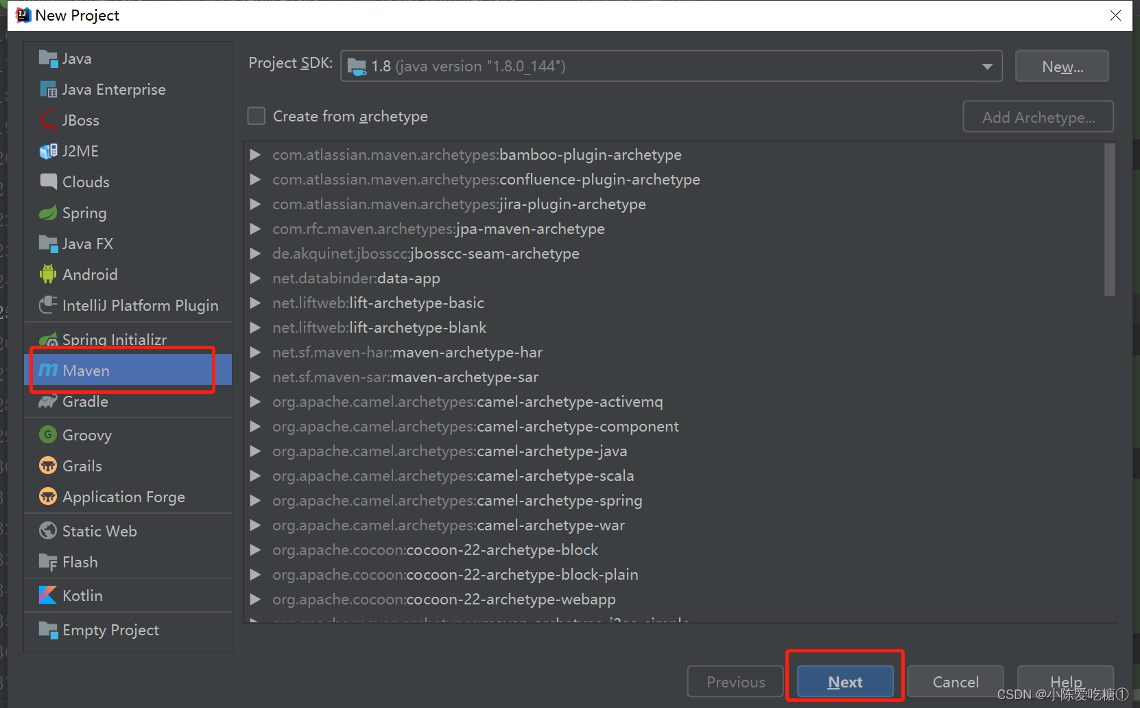
Task: Choose the Kotlin K icon
Action: (x=48, y=595)
